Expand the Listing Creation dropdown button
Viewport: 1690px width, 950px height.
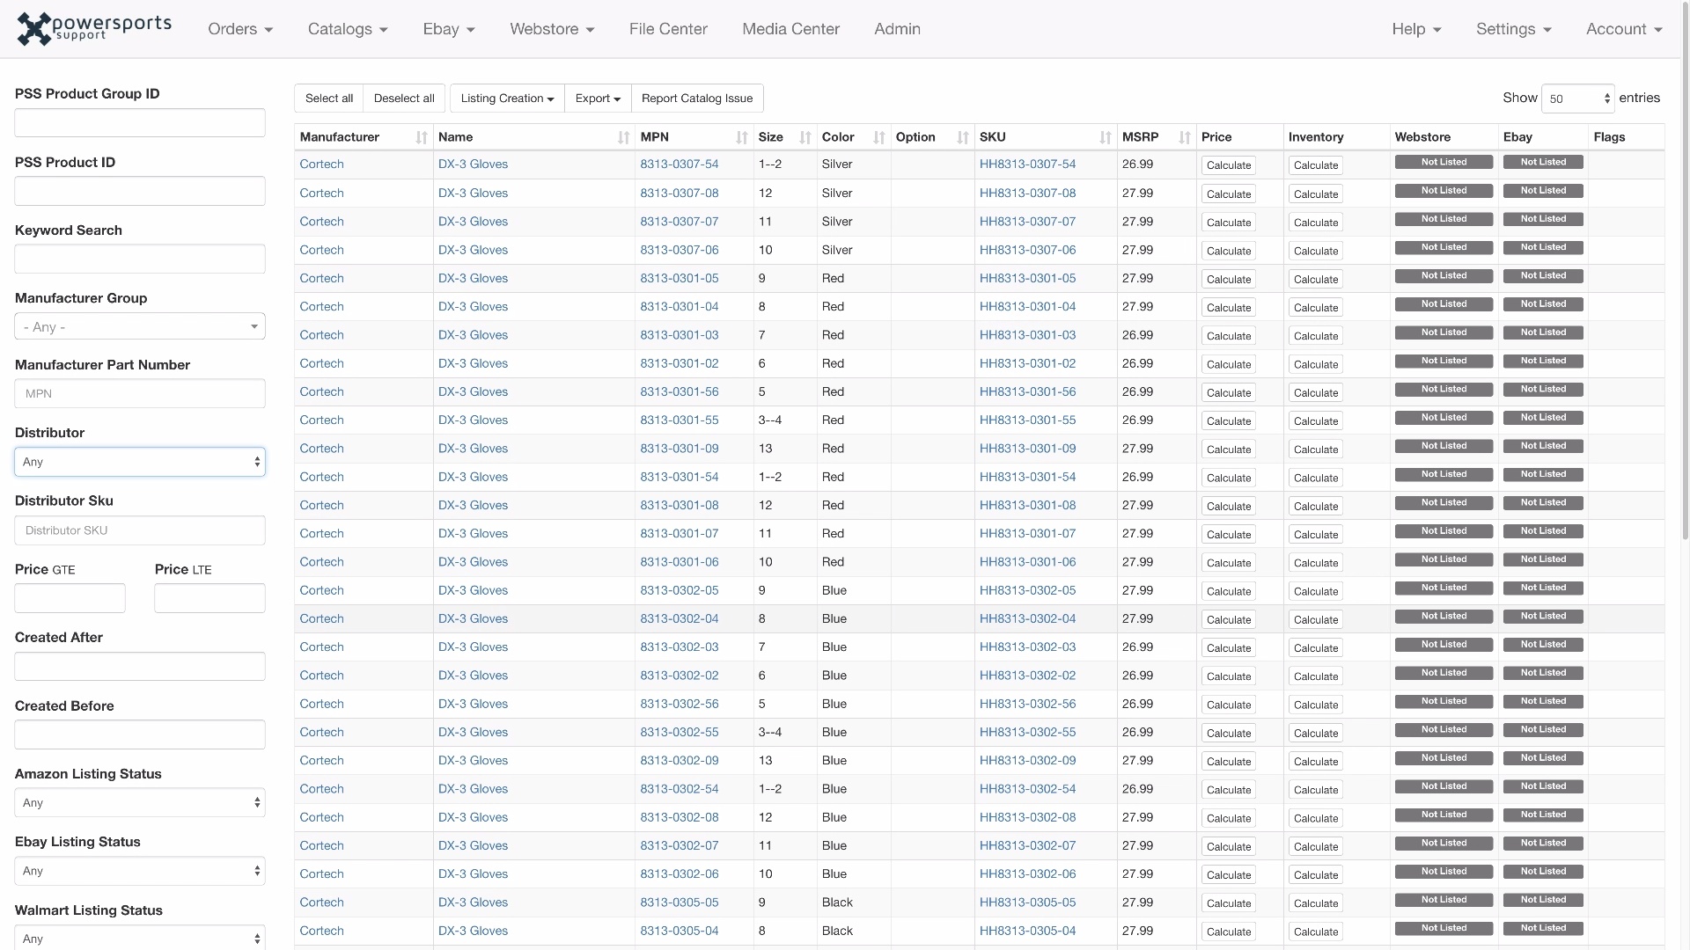(x=507, y=99)
